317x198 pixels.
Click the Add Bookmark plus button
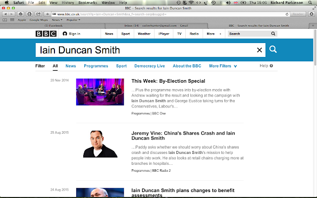pos(47,14)
